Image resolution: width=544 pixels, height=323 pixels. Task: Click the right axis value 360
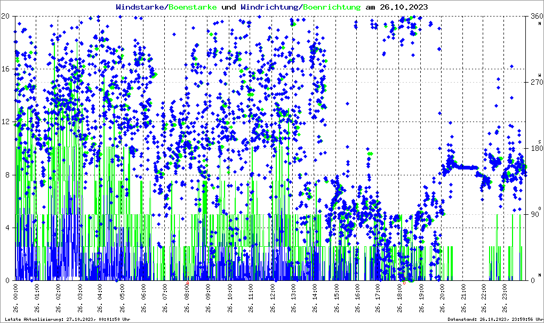point(534,17)
